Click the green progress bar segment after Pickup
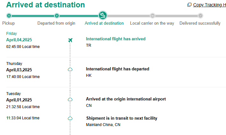The height and width of the screenshot is (135, 226). 33,15
